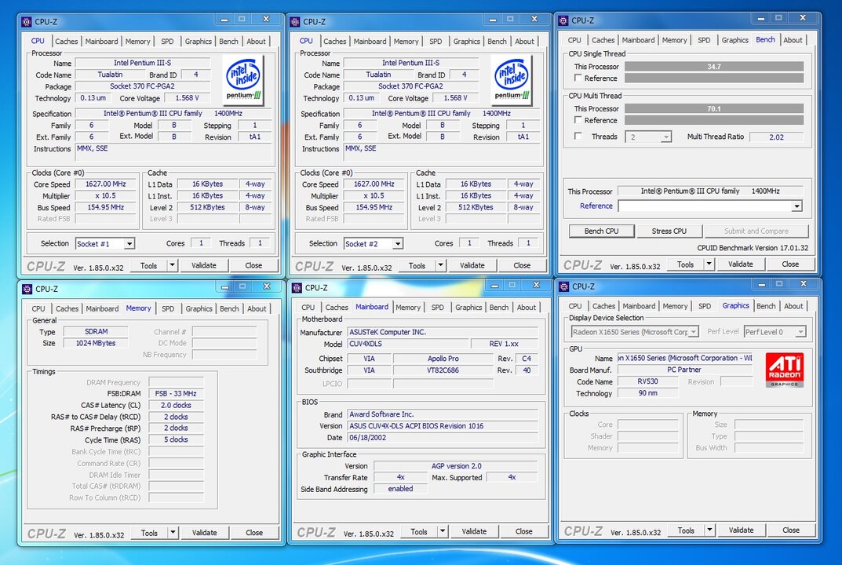Viewport: 842px width, 565px height.
Task: Select Side Band Addressing value enabled
Action: point(400,489)
